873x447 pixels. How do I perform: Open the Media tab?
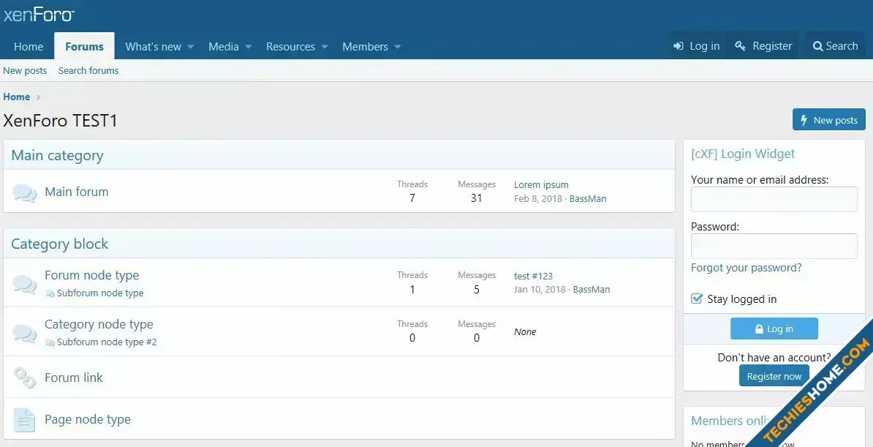pos(223,47)
